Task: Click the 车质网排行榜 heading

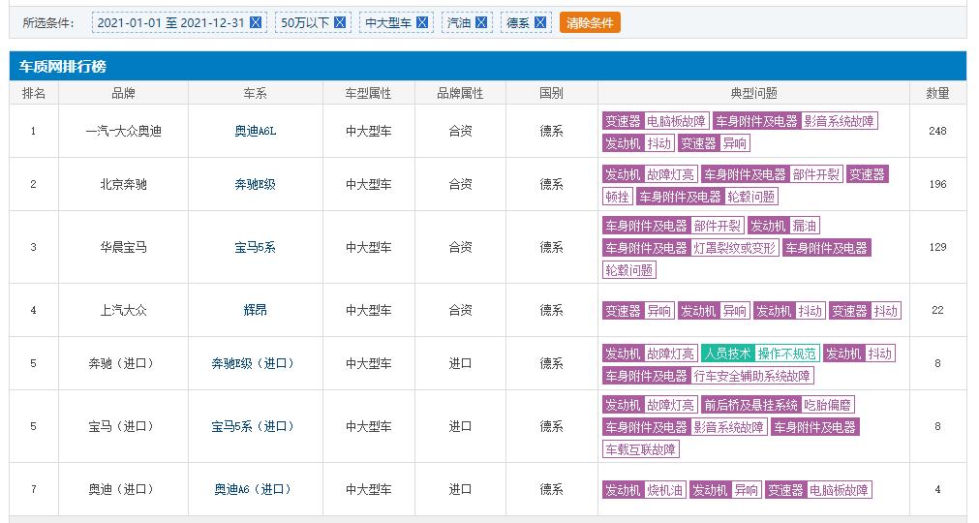Action: [x=62, y=66]
